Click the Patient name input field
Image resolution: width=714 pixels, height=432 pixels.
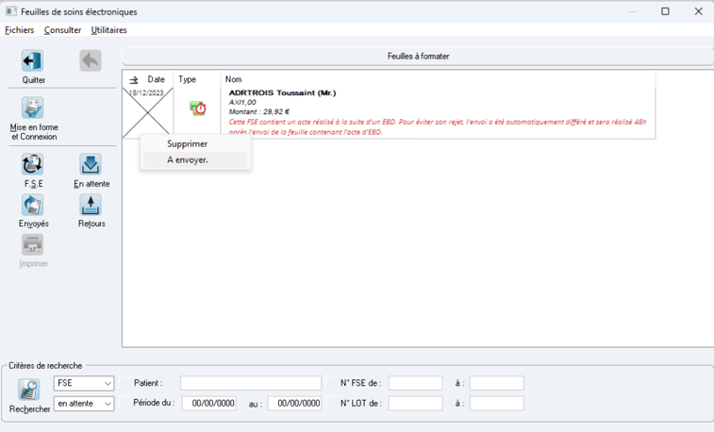point(251,384)
